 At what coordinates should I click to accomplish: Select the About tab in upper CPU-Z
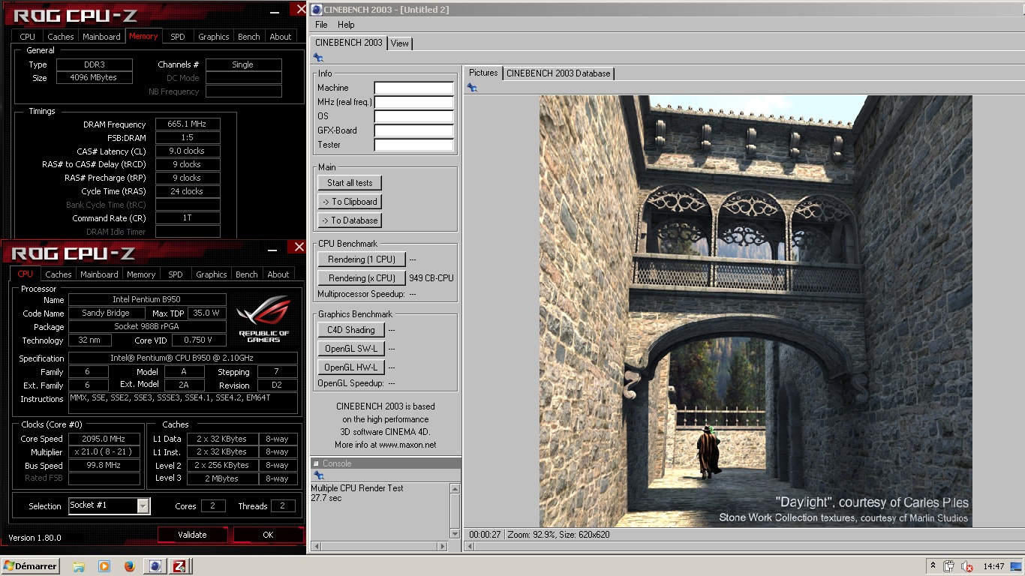(281, 37)
